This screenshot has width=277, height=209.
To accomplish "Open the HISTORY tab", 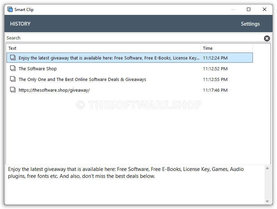I will [20, 24].
